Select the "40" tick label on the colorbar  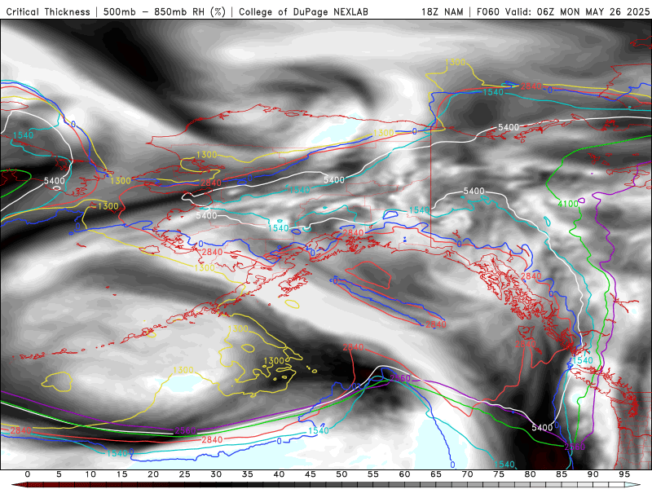(x=279, y=474)
